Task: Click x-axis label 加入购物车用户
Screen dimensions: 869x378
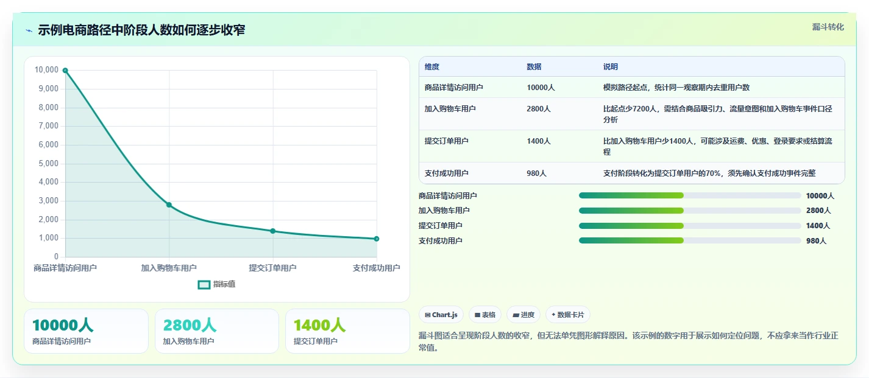Action: click(x=169, y=268)
